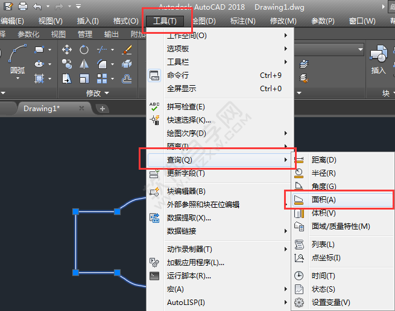Select the Mirror tool icon
Screen dimensions: 395x311
pyautogui.click(x=84, y=64)
